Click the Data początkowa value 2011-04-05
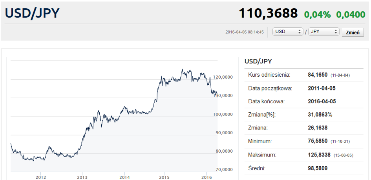This screenshot has height=180, width=371. 322,88
